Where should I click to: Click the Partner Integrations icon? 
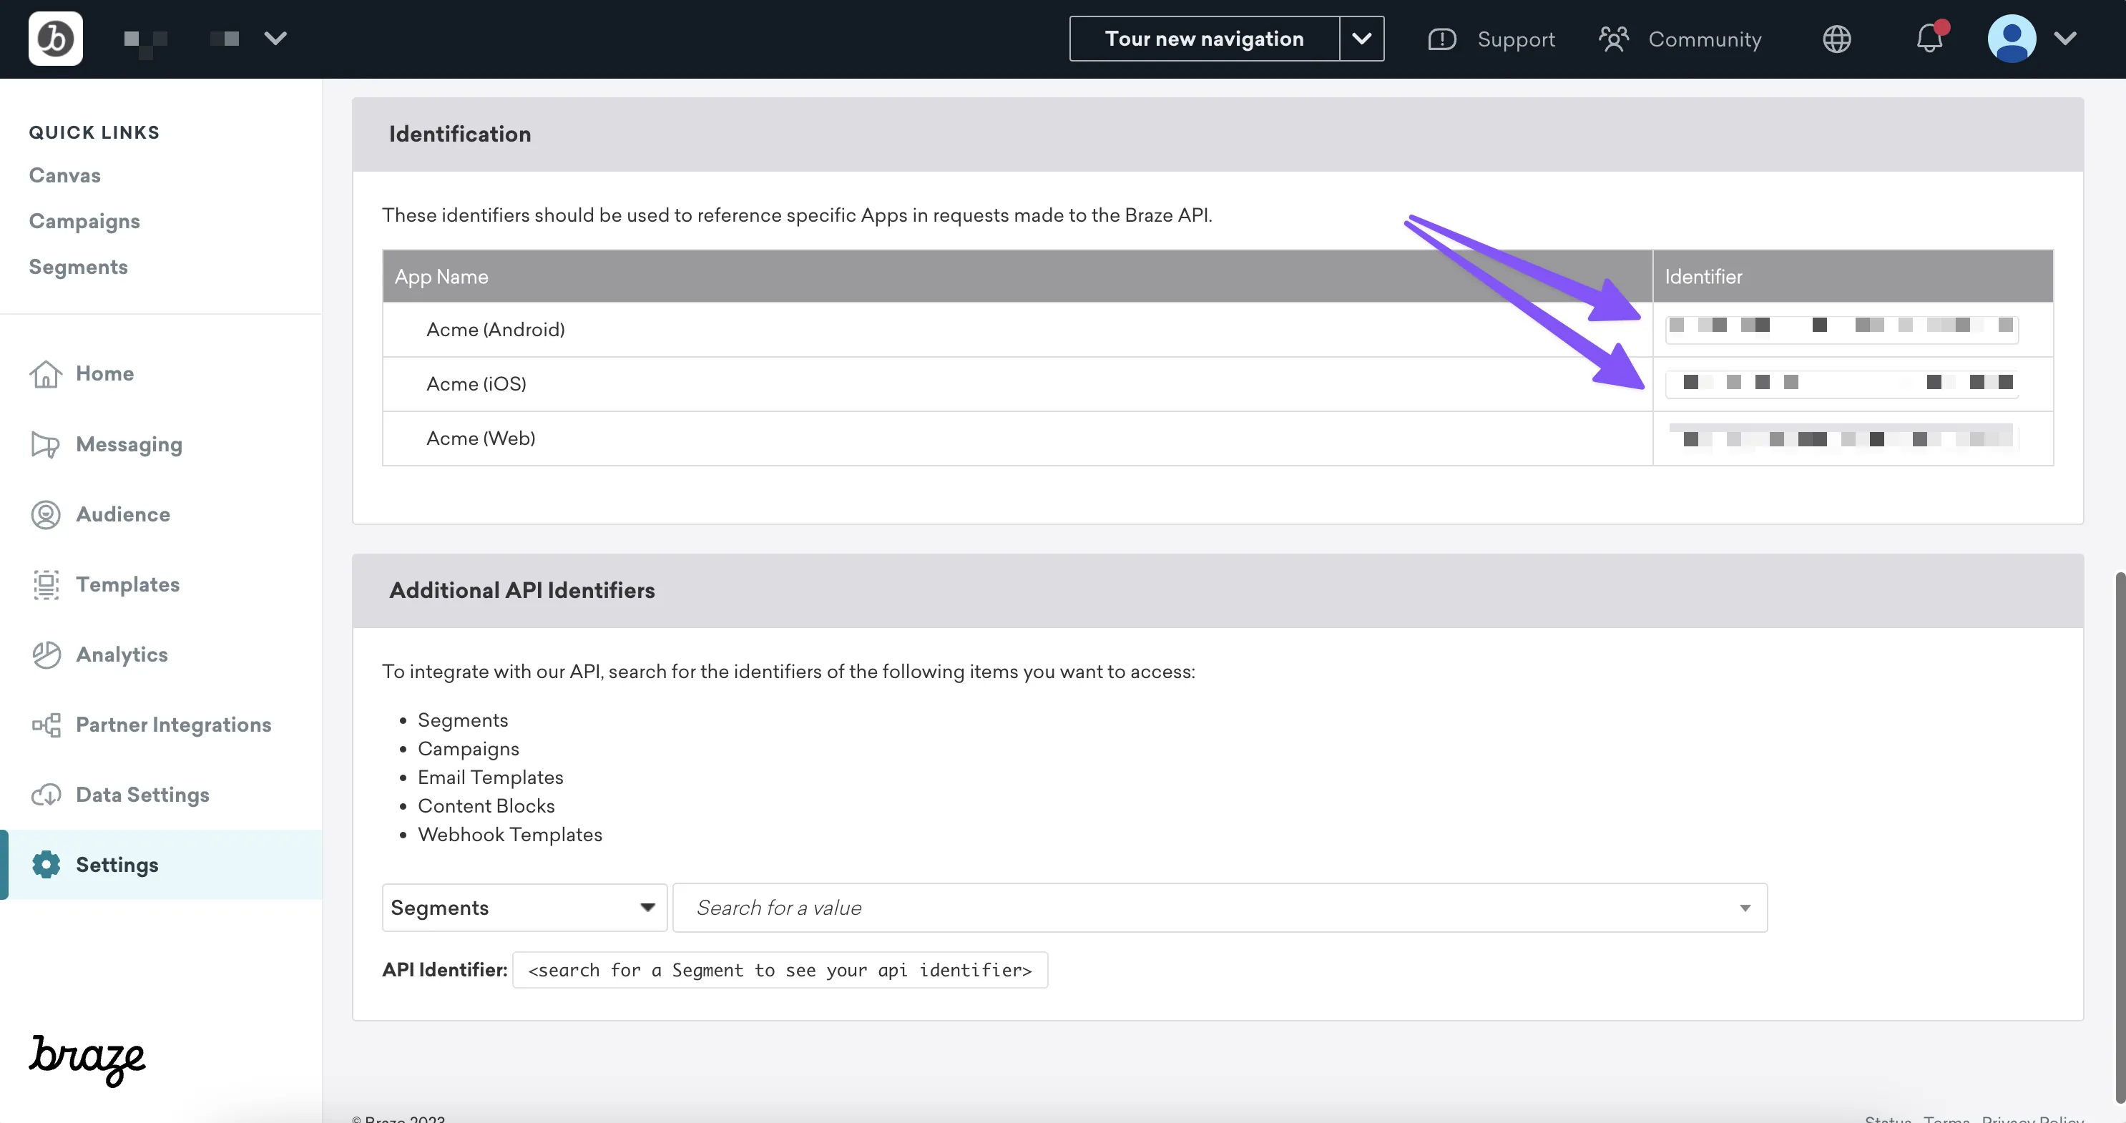point(45,725)
